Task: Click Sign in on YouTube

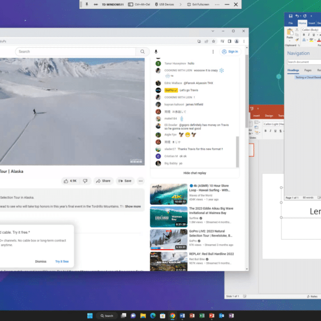Action: click(230, 52)
